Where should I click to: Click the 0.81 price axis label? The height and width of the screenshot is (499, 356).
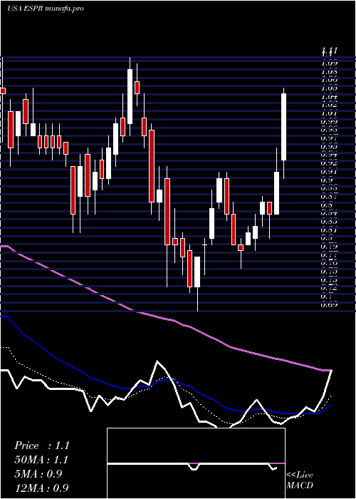click(x=329, y=230)
